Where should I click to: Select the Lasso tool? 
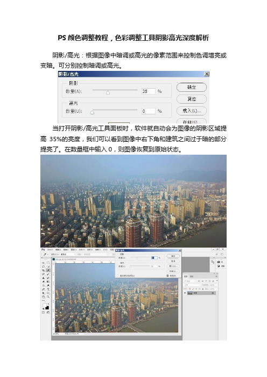44,267
